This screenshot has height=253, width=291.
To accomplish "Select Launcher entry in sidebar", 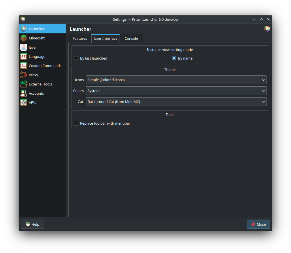I will (x=43, y=29).
